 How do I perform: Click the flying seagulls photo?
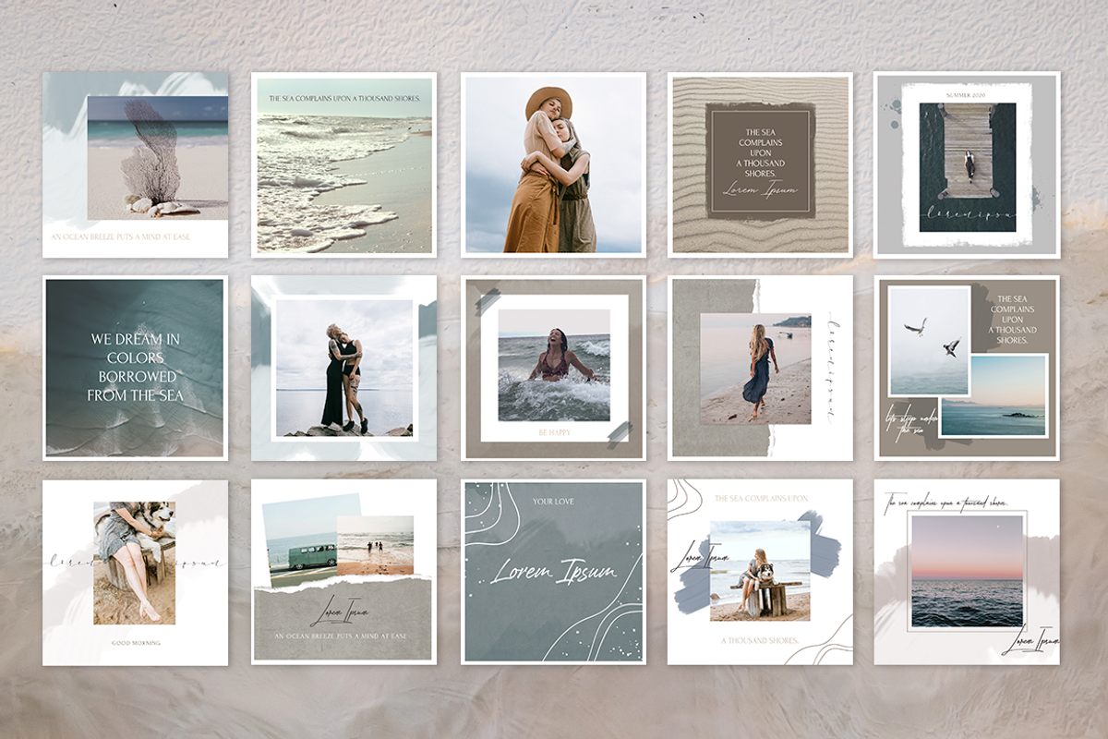pyautogui.click(x=929, y=340)
